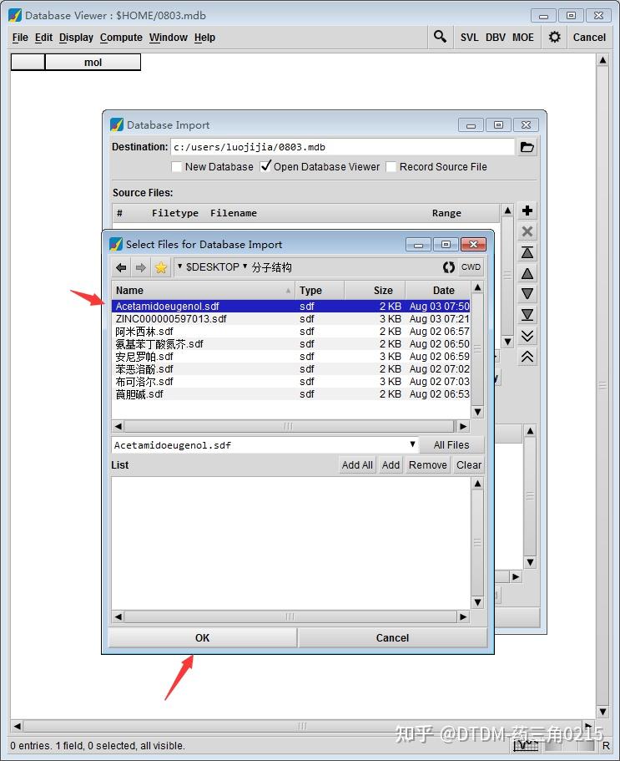This screenshot has width=620, height=761.
Task: Add a source file with plus icon
Action: [527, 211]
